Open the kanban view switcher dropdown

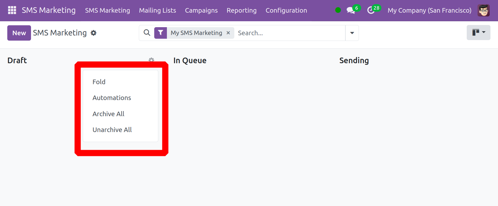click(478, 33)
